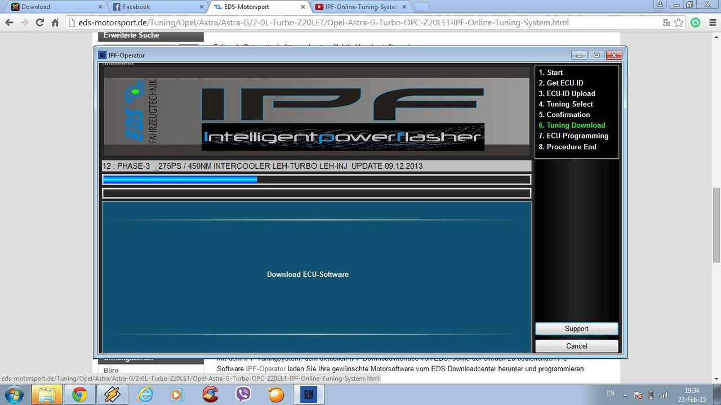
Task: Open Internet Explorer from the taskbar
Action: click(x=145, y=395)
